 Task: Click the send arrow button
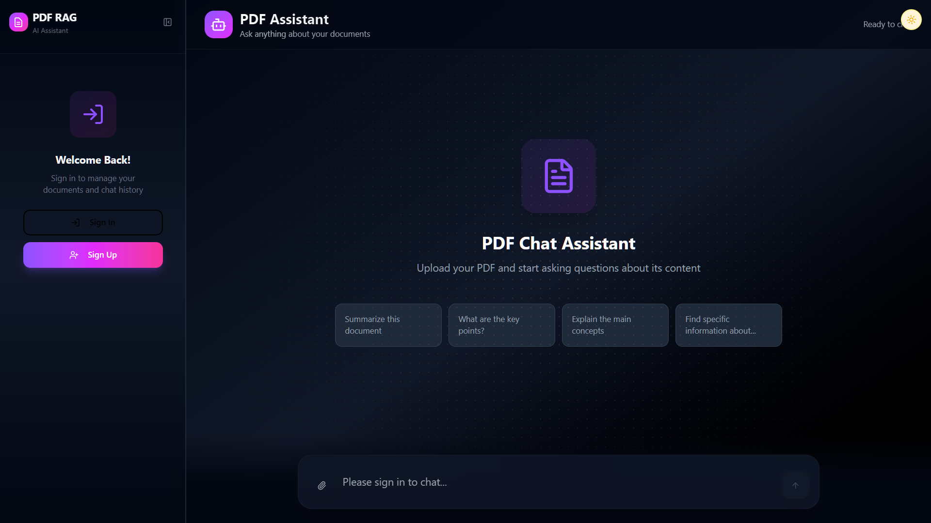pyautogui.click(x=795, y=485)
